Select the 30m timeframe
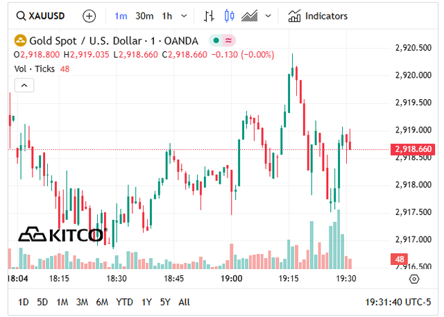The image size is (444, 317). pos(144,16)
